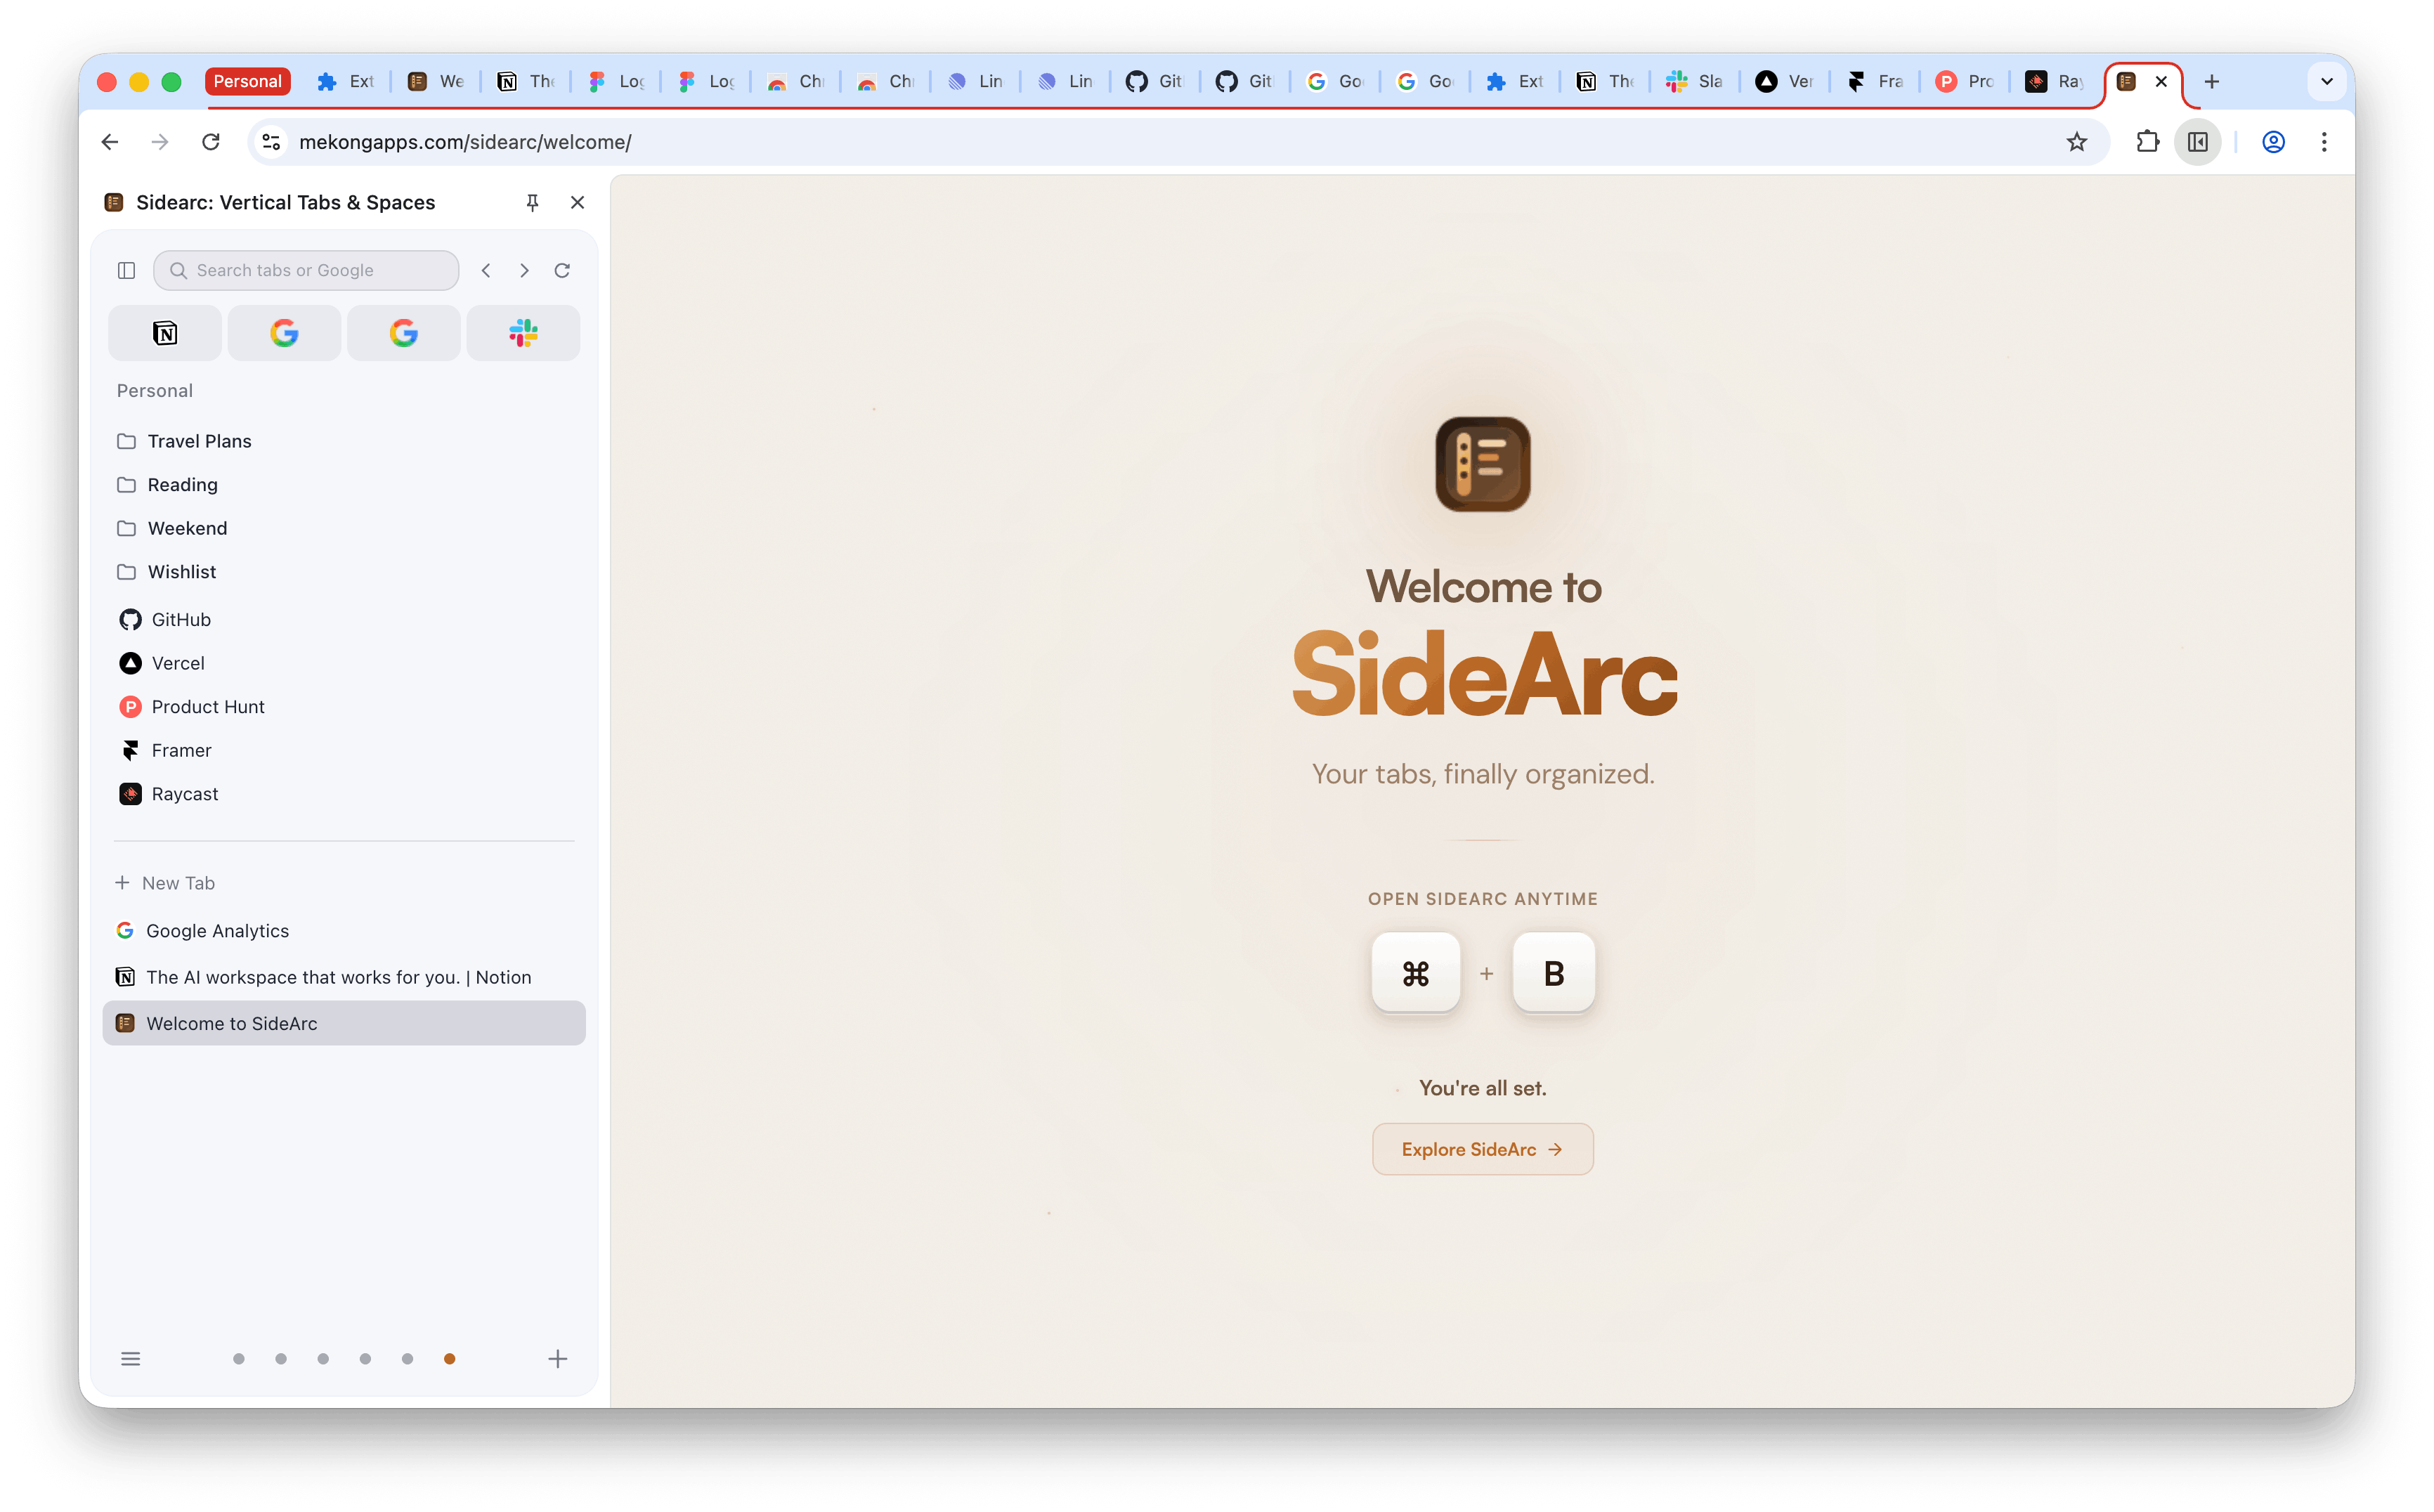
Task: Open the Chrome extensions puzzle icon
Action: click(x=2148, y=142)
